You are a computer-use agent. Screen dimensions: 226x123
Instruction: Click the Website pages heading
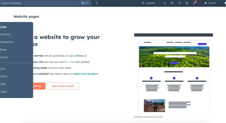26,17
